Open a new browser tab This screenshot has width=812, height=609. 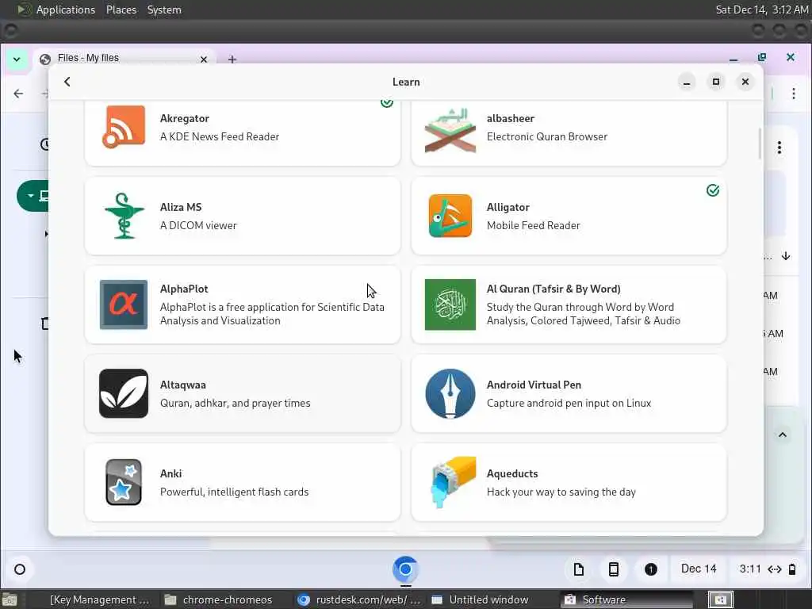point(232,59)
